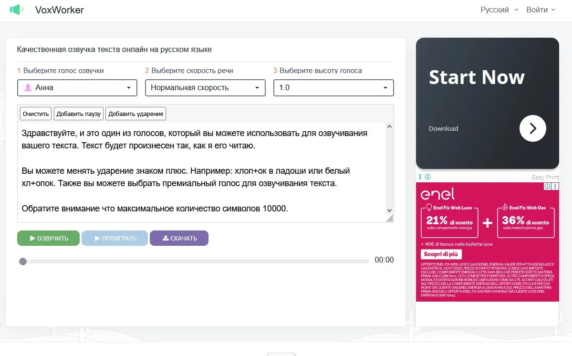572x356 pixels.
Task: Click the Start Now ad headline
Action: click(x=477, y=77)
